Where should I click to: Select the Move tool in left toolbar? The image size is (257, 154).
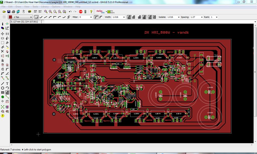click(3, 34)
